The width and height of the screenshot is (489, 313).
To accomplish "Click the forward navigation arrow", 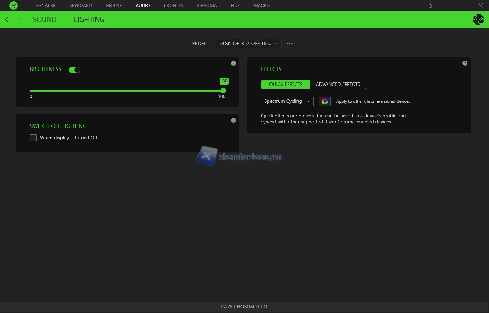I will pyautogui.click(x=20, y=20).
